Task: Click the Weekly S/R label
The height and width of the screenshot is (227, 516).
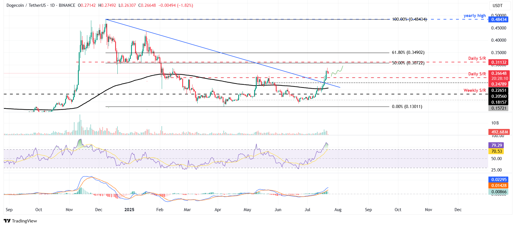Action: (x=474, y=90)
